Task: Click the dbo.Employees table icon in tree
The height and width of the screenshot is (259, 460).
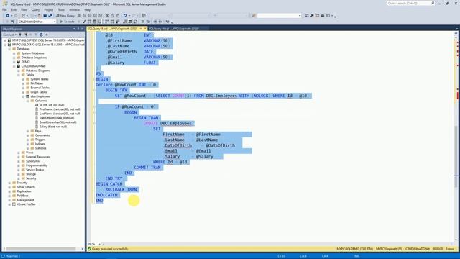Action: 27,96
